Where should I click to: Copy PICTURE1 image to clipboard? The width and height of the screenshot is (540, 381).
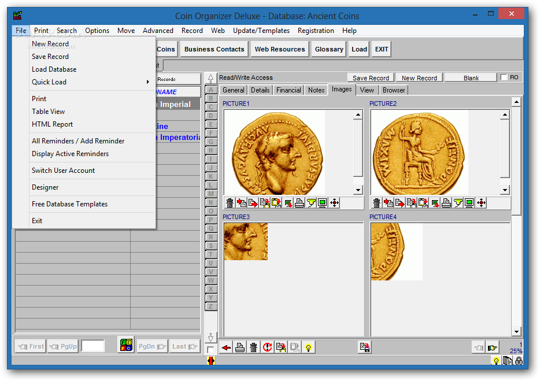(264, 203)
